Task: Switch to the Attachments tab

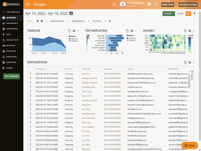Action: click(x=57, y=21)
